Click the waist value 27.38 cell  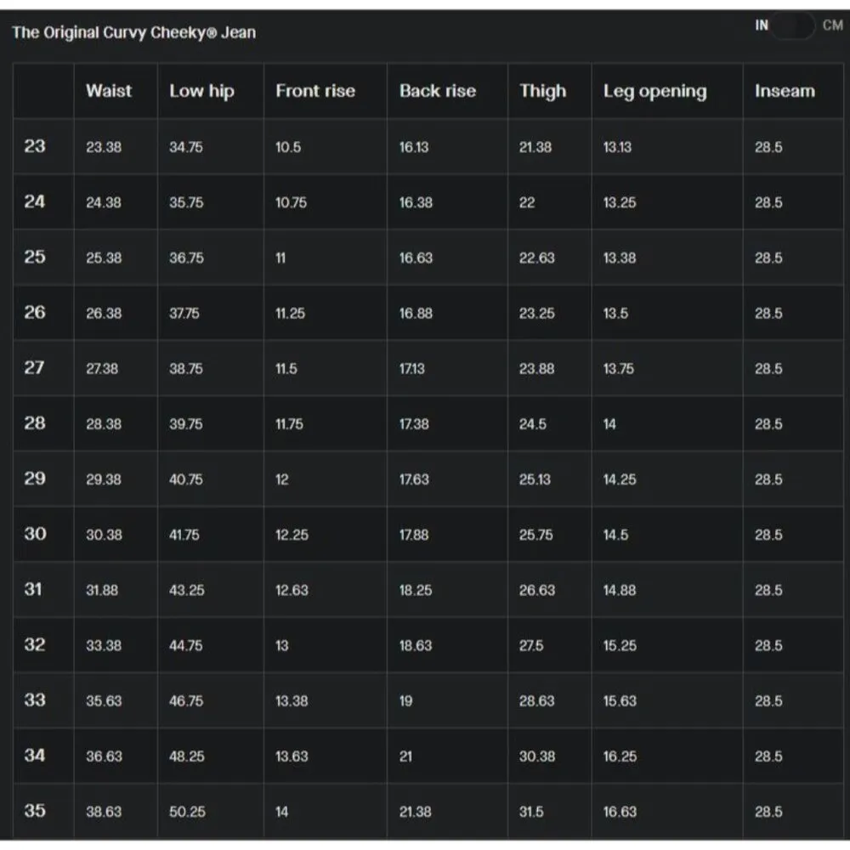(102, 369)
